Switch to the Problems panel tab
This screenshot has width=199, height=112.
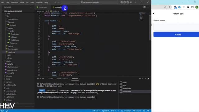[41, 79]
